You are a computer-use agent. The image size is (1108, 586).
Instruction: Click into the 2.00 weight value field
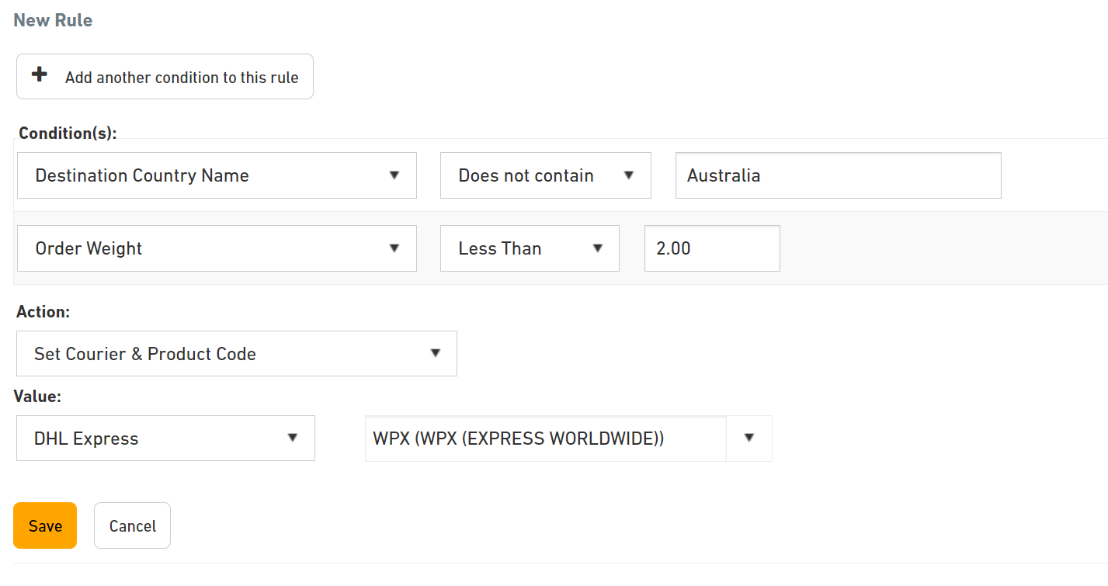(x=711, y=248)
